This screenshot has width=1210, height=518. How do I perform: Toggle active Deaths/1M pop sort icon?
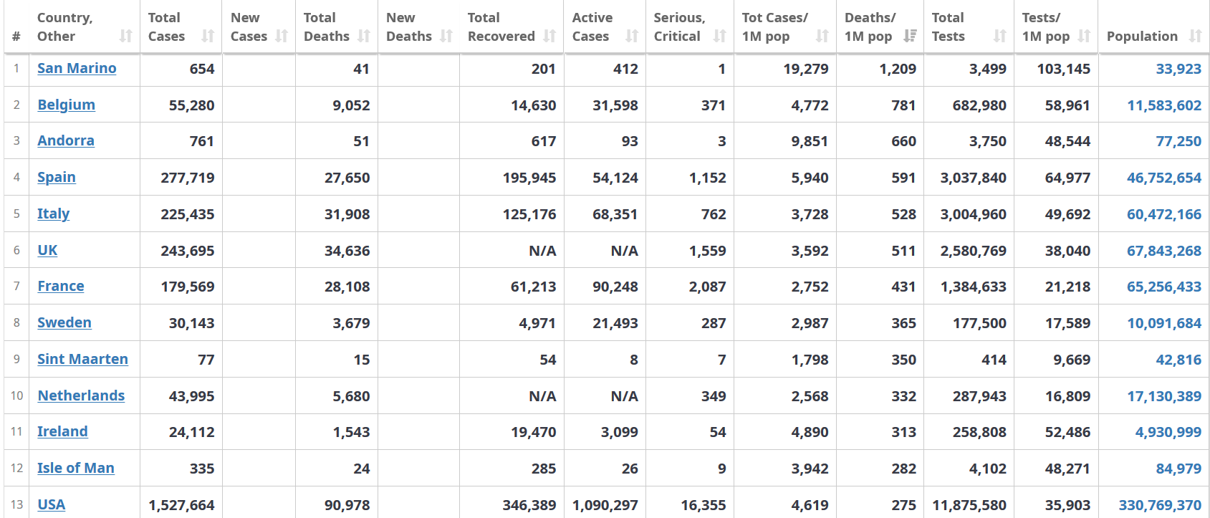click(x=910, y=36)
